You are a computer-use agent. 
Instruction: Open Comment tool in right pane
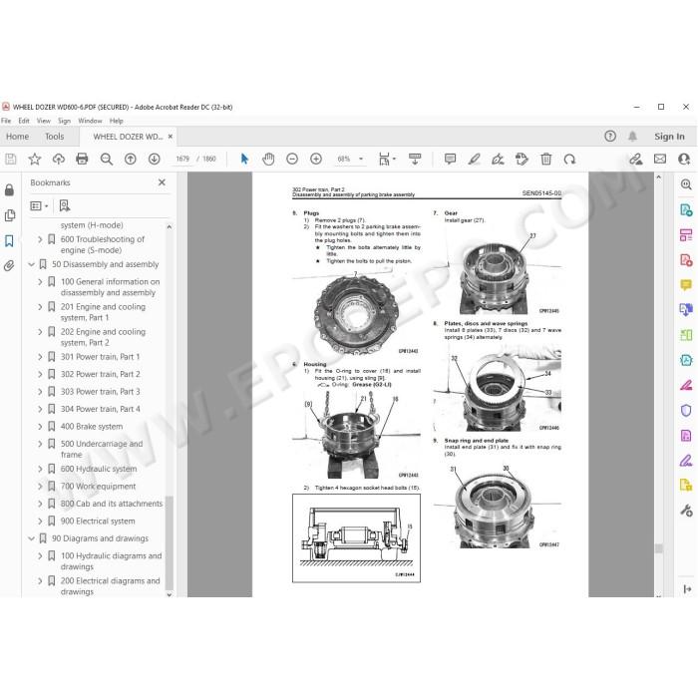686,284
